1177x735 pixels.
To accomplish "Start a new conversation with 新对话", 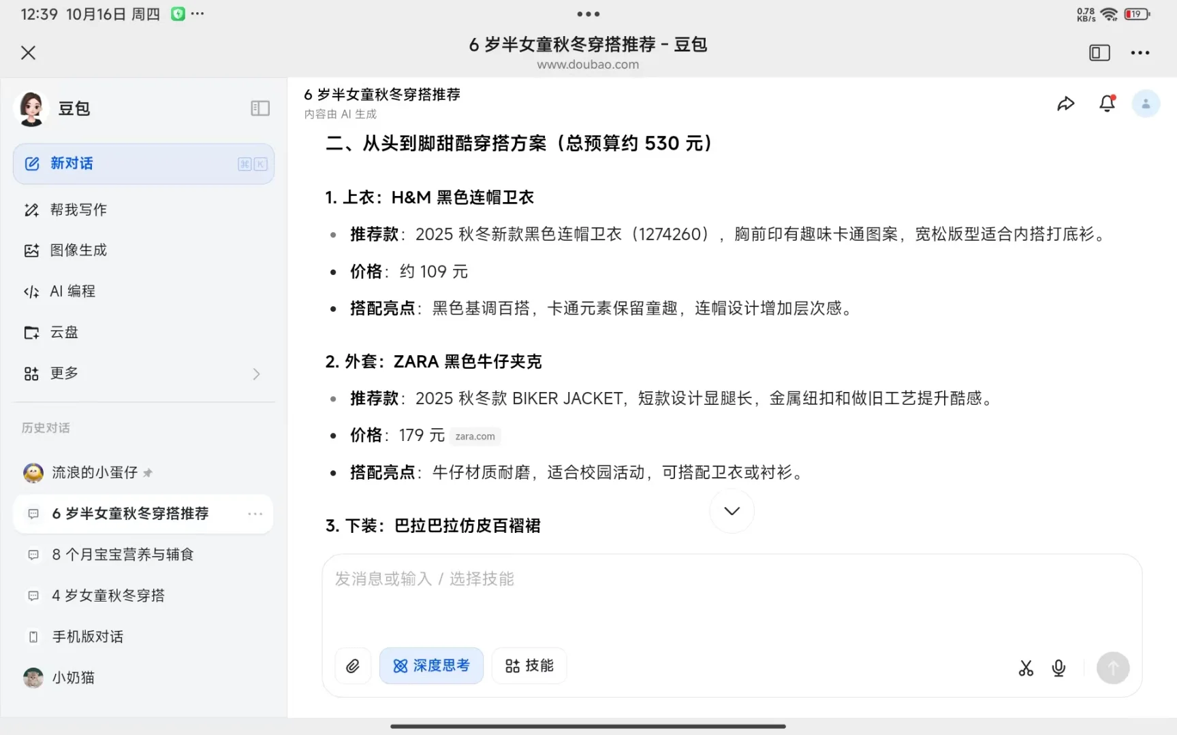I will [x=144, y=163].
